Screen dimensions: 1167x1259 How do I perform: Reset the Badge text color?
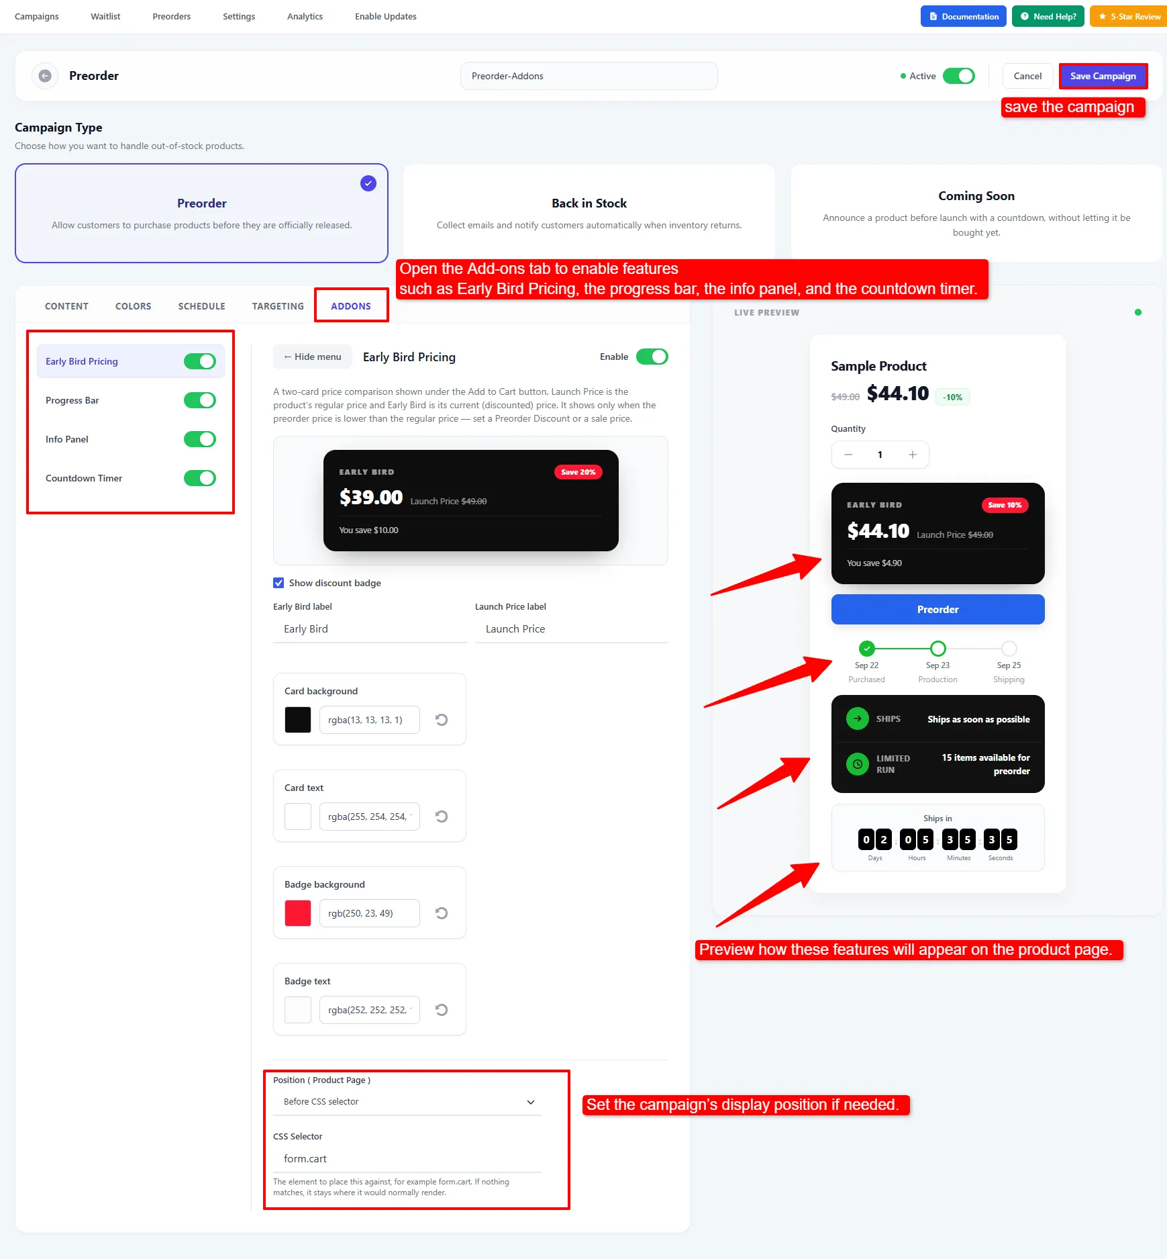tap(442, 1010)
